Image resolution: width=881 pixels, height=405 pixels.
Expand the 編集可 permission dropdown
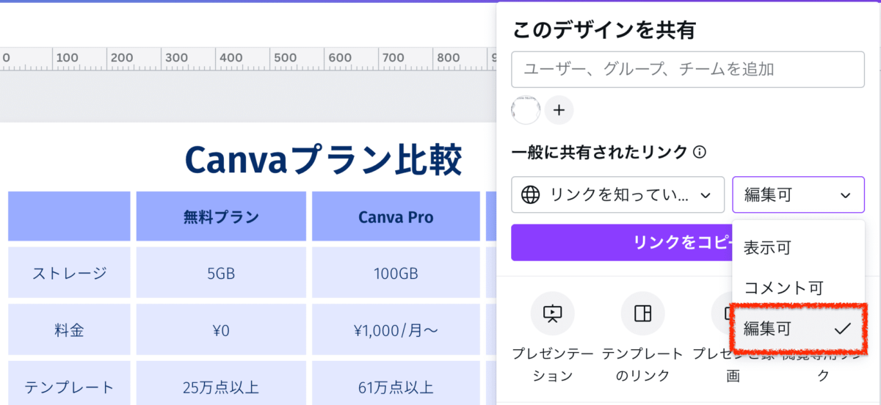tap(798, 195)
